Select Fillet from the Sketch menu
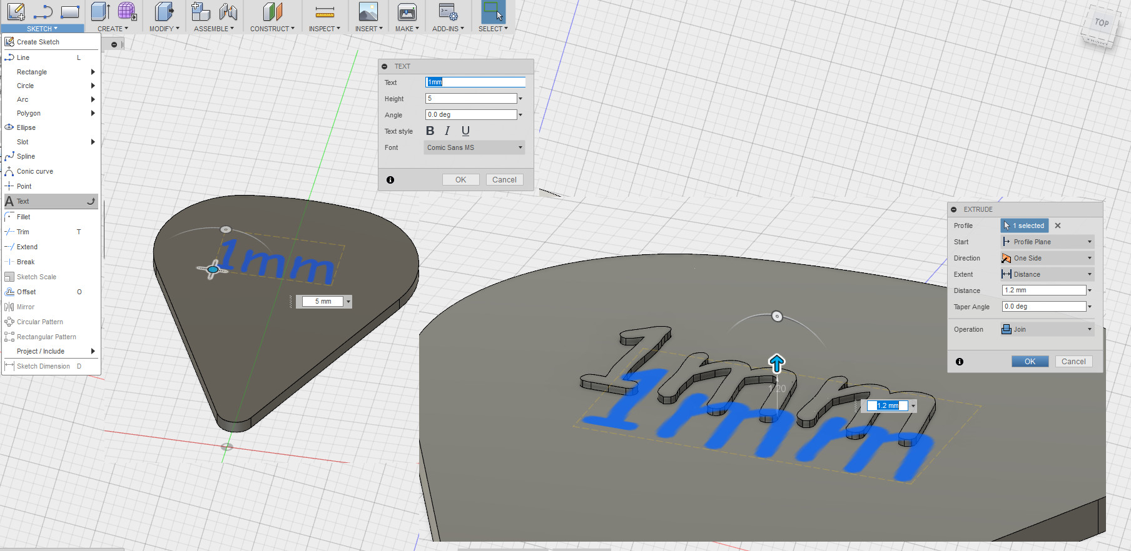1131x551 pixels. 51,217
